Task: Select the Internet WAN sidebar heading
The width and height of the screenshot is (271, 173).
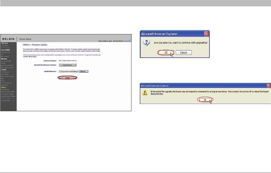Action: (5, 50)
